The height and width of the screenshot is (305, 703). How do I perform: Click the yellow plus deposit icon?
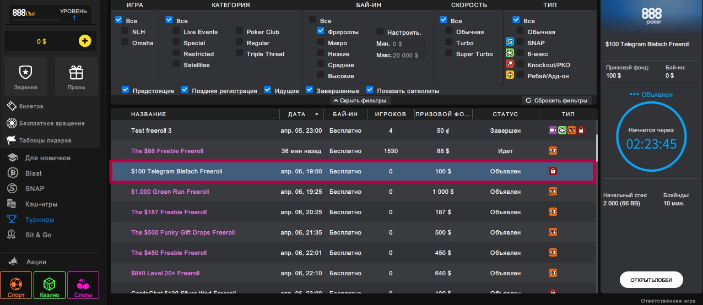[85, 41]
